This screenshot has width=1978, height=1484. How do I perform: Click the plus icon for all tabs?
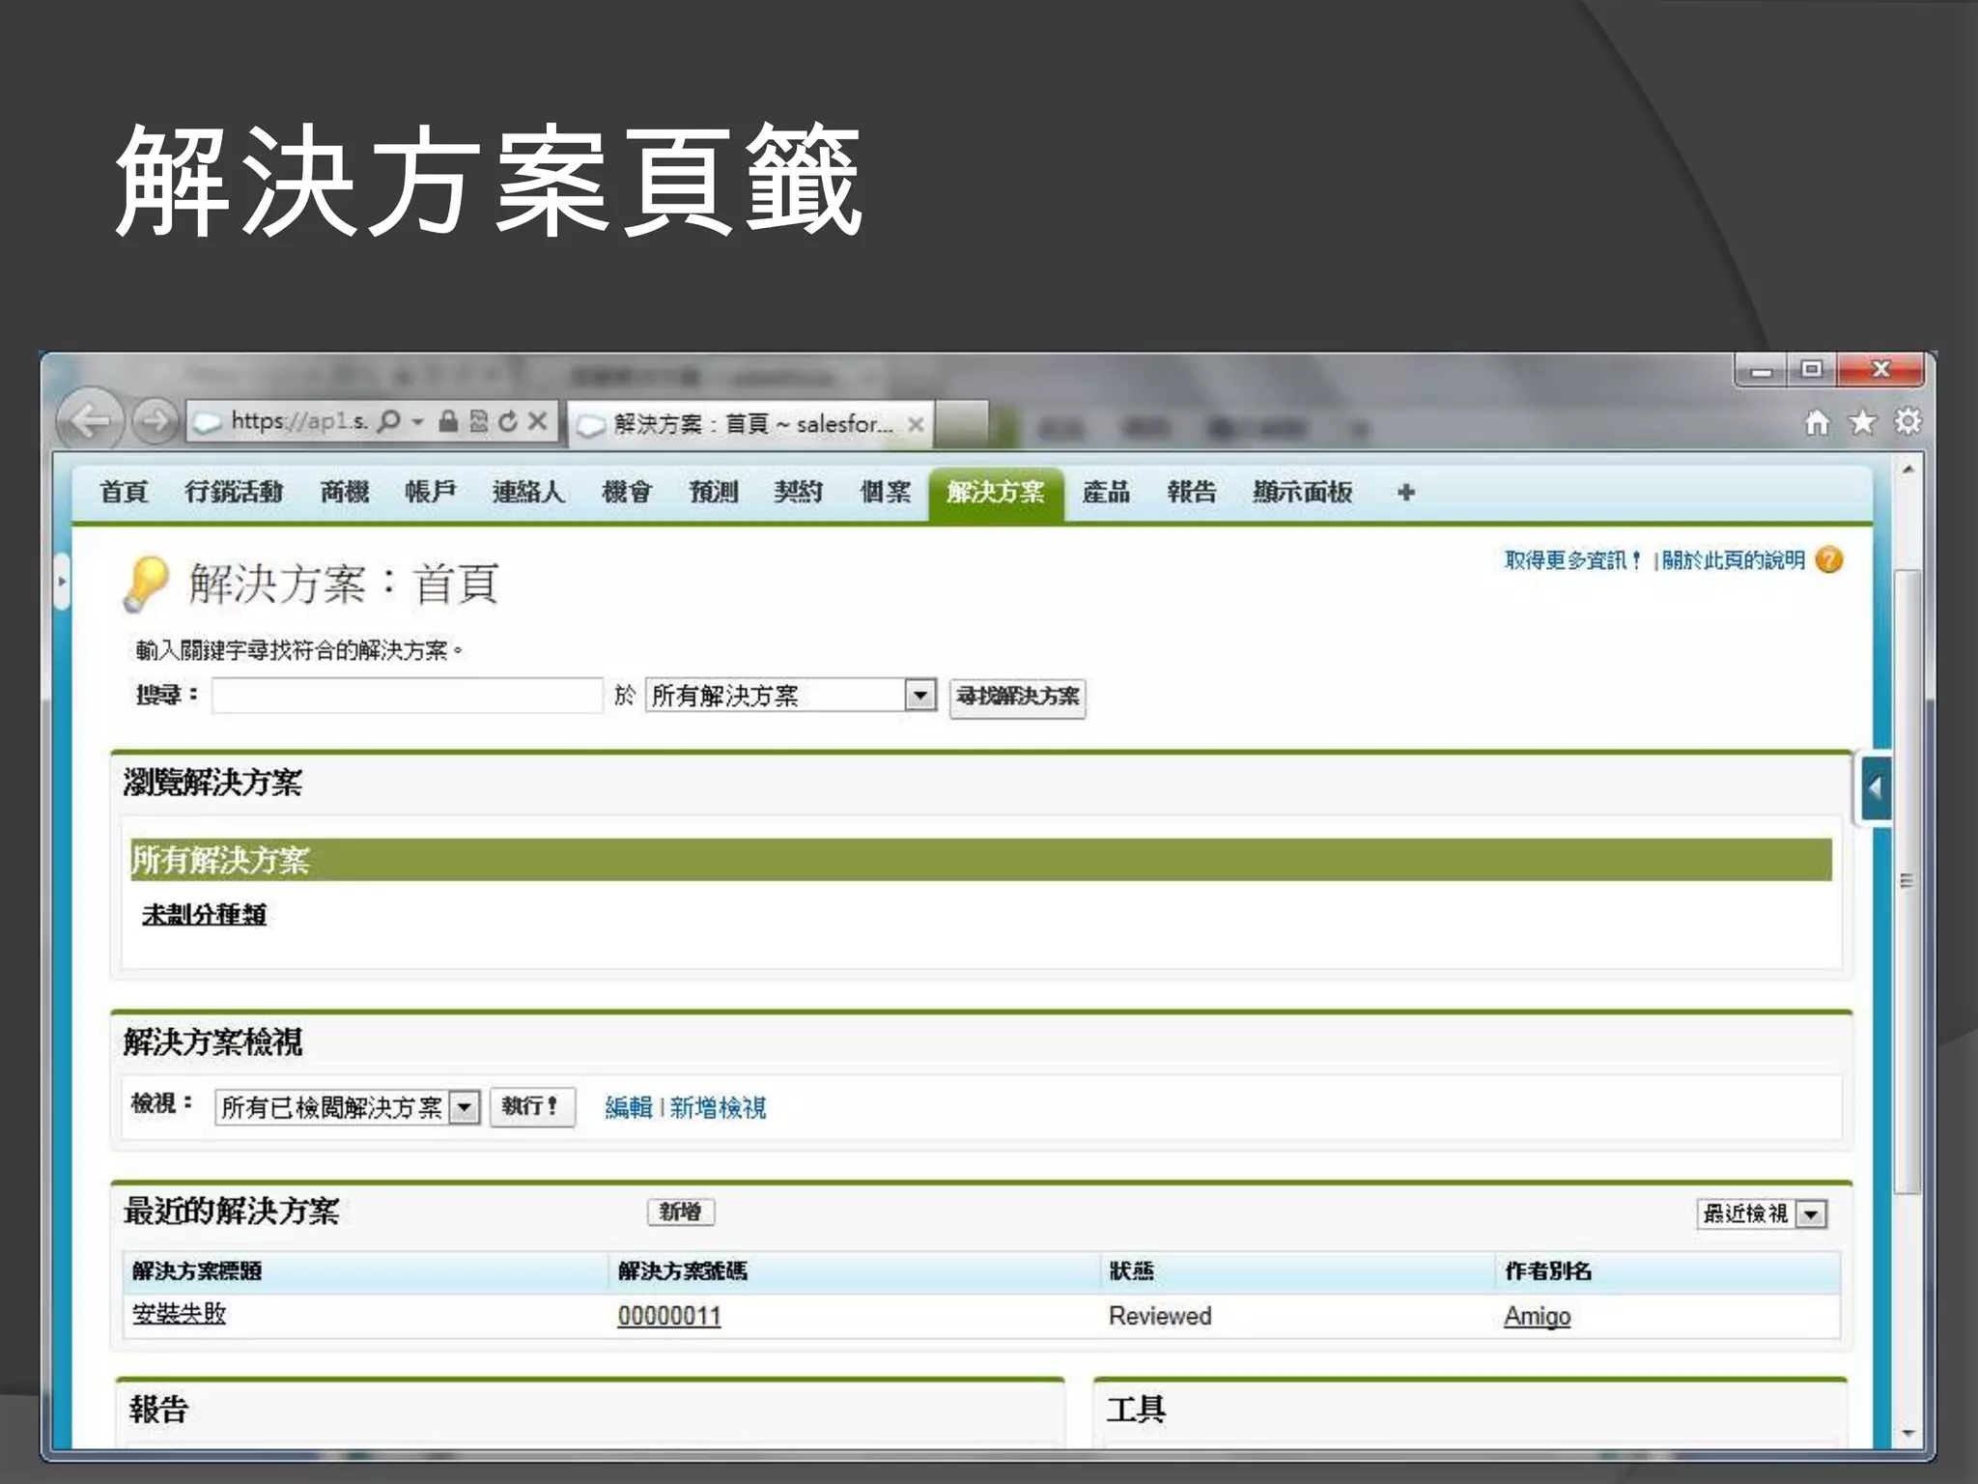(1406, 493)
